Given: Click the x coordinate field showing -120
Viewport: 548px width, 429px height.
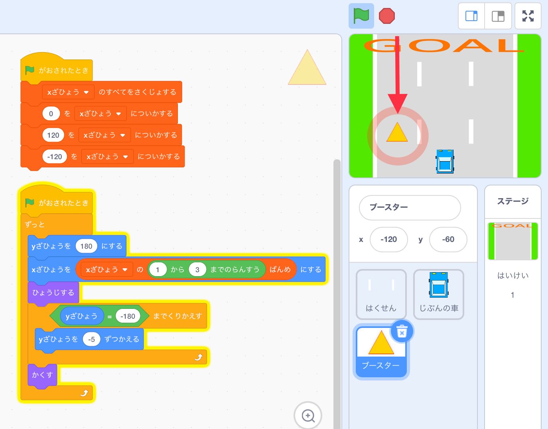Looking at the screenshot, I should pos(388,239).
